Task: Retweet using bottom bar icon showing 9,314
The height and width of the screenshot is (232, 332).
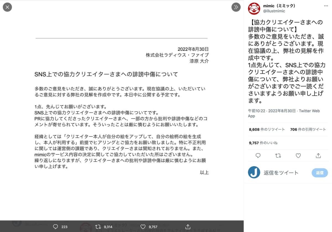Action: [98, 226]
